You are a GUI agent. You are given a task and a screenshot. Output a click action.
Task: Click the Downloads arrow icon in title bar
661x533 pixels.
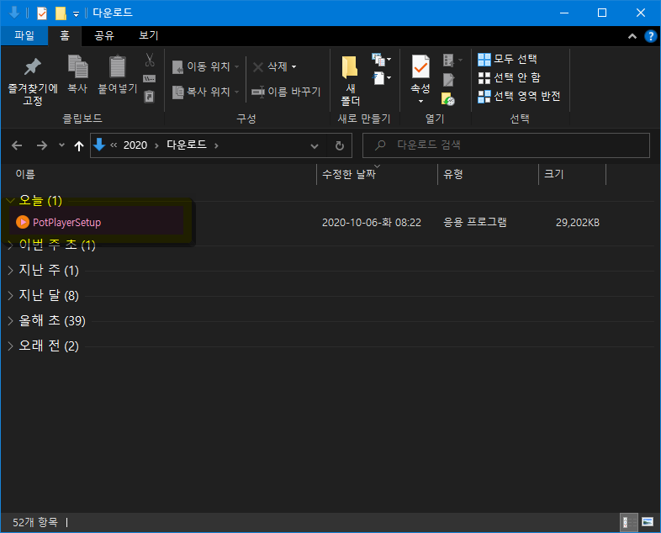[x=14, y=13]
